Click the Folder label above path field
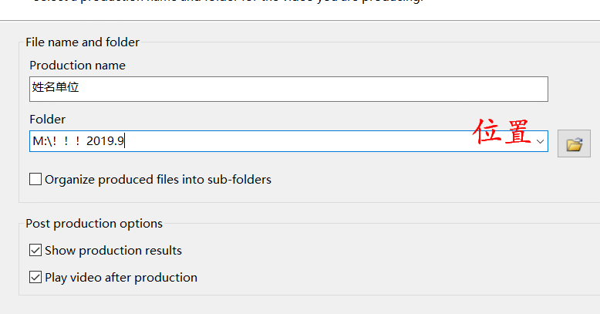600x314 pixels. point(48,120)
